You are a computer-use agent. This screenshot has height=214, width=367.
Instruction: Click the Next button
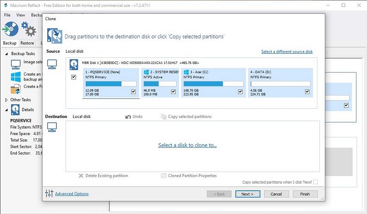click(248, 194)
